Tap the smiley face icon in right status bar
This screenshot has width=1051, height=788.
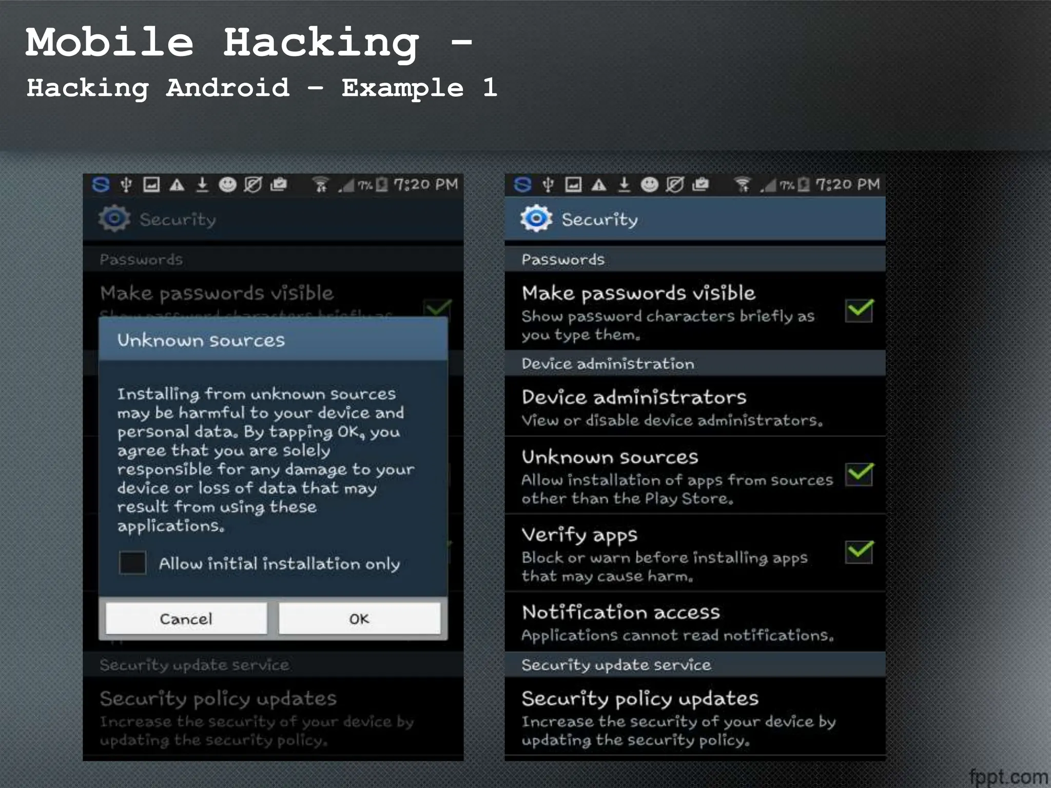649,184
